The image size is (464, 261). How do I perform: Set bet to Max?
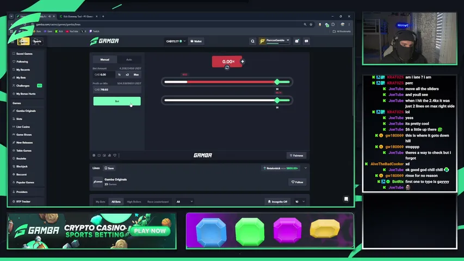[136, 74]
